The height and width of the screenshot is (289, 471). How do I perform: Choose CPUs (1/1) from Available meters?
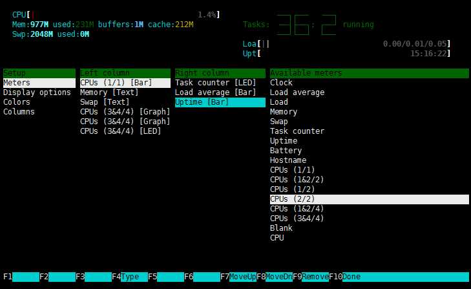(x=292, y=170)
